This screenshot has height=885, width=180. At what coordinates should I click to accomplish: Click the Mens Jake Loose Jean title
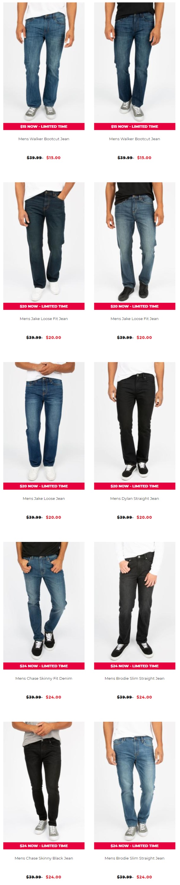click(44, 498)
